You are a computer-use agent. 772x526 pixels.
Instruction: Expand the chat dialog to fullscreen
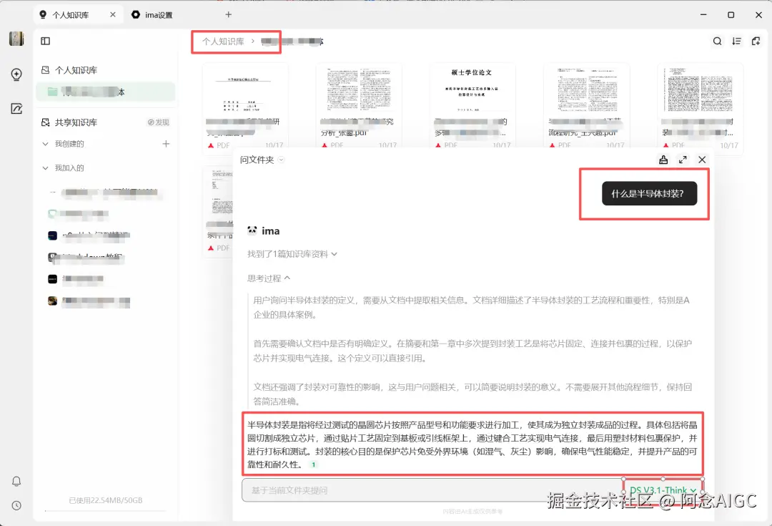[x=683, y=160]
